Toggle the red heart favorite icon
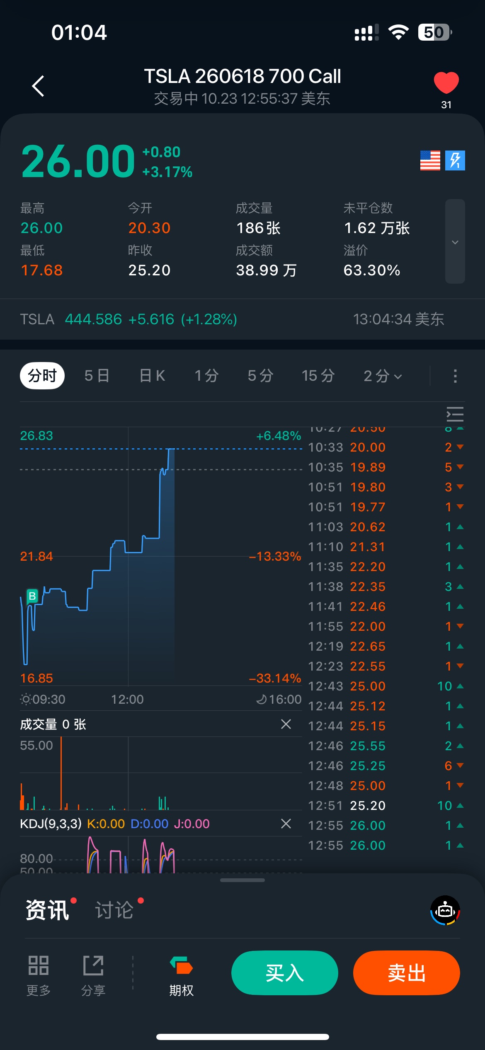485x1050 pixels. [446, 83]
